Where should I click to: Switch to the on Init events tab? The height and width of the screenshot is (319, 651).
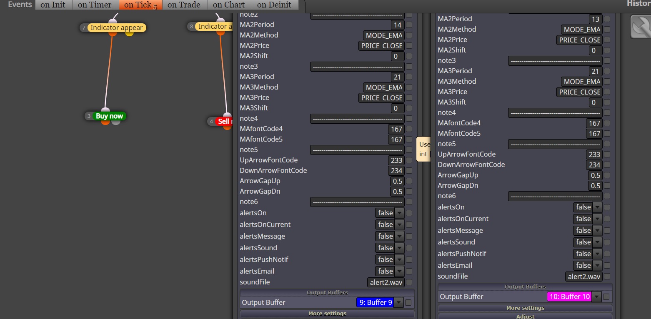53,5
